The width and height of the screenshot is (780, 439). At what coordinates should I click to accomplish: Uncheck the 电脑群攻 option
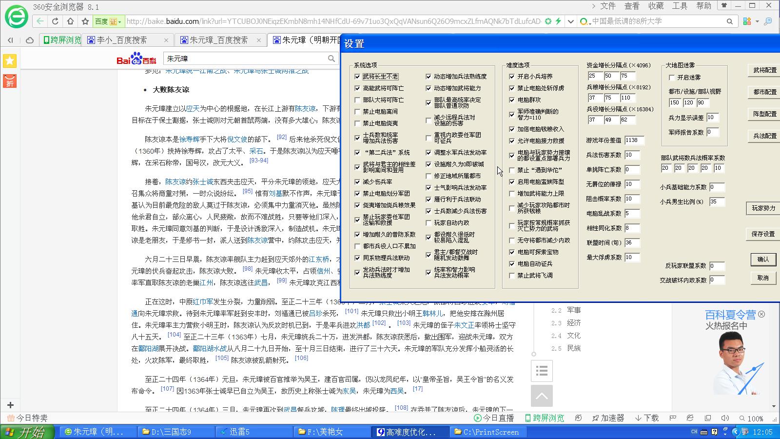pyautogui.click(x=512, y=100)
